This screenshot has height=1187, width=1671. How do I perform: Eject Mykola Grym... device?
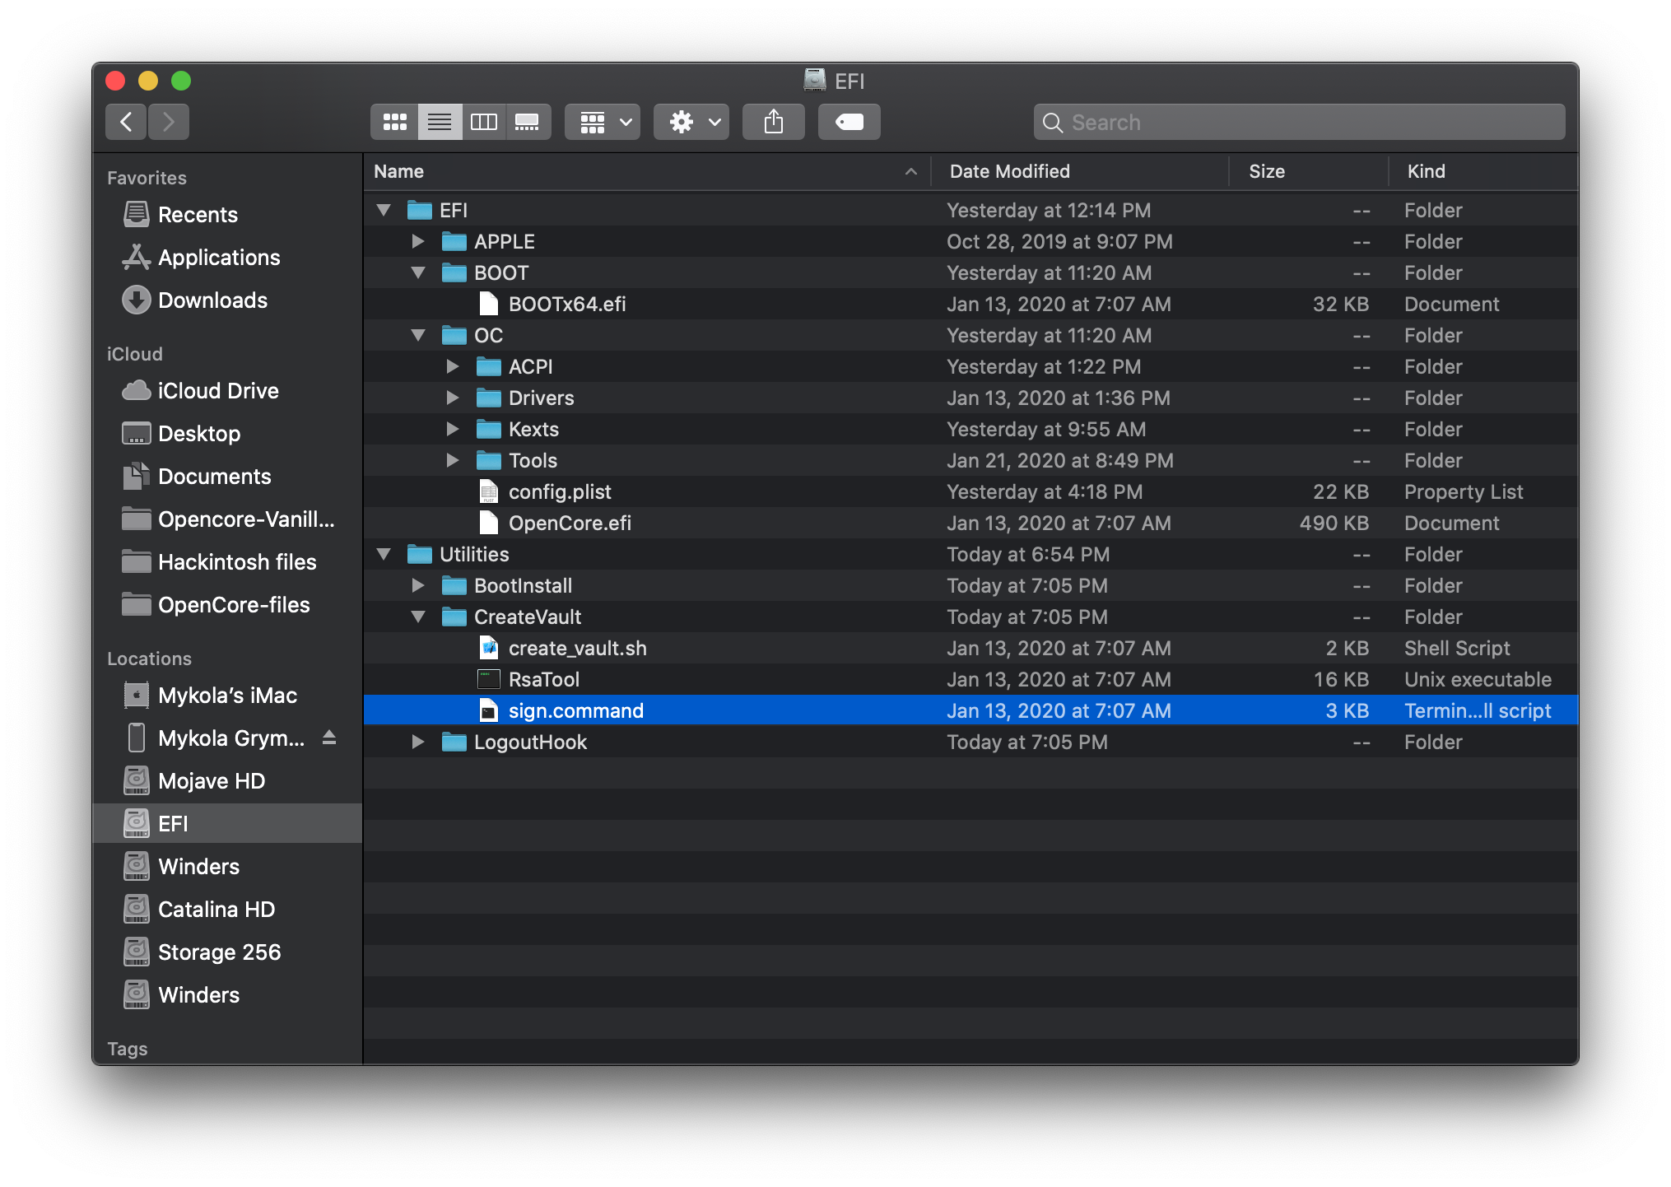tap(329, 738)
